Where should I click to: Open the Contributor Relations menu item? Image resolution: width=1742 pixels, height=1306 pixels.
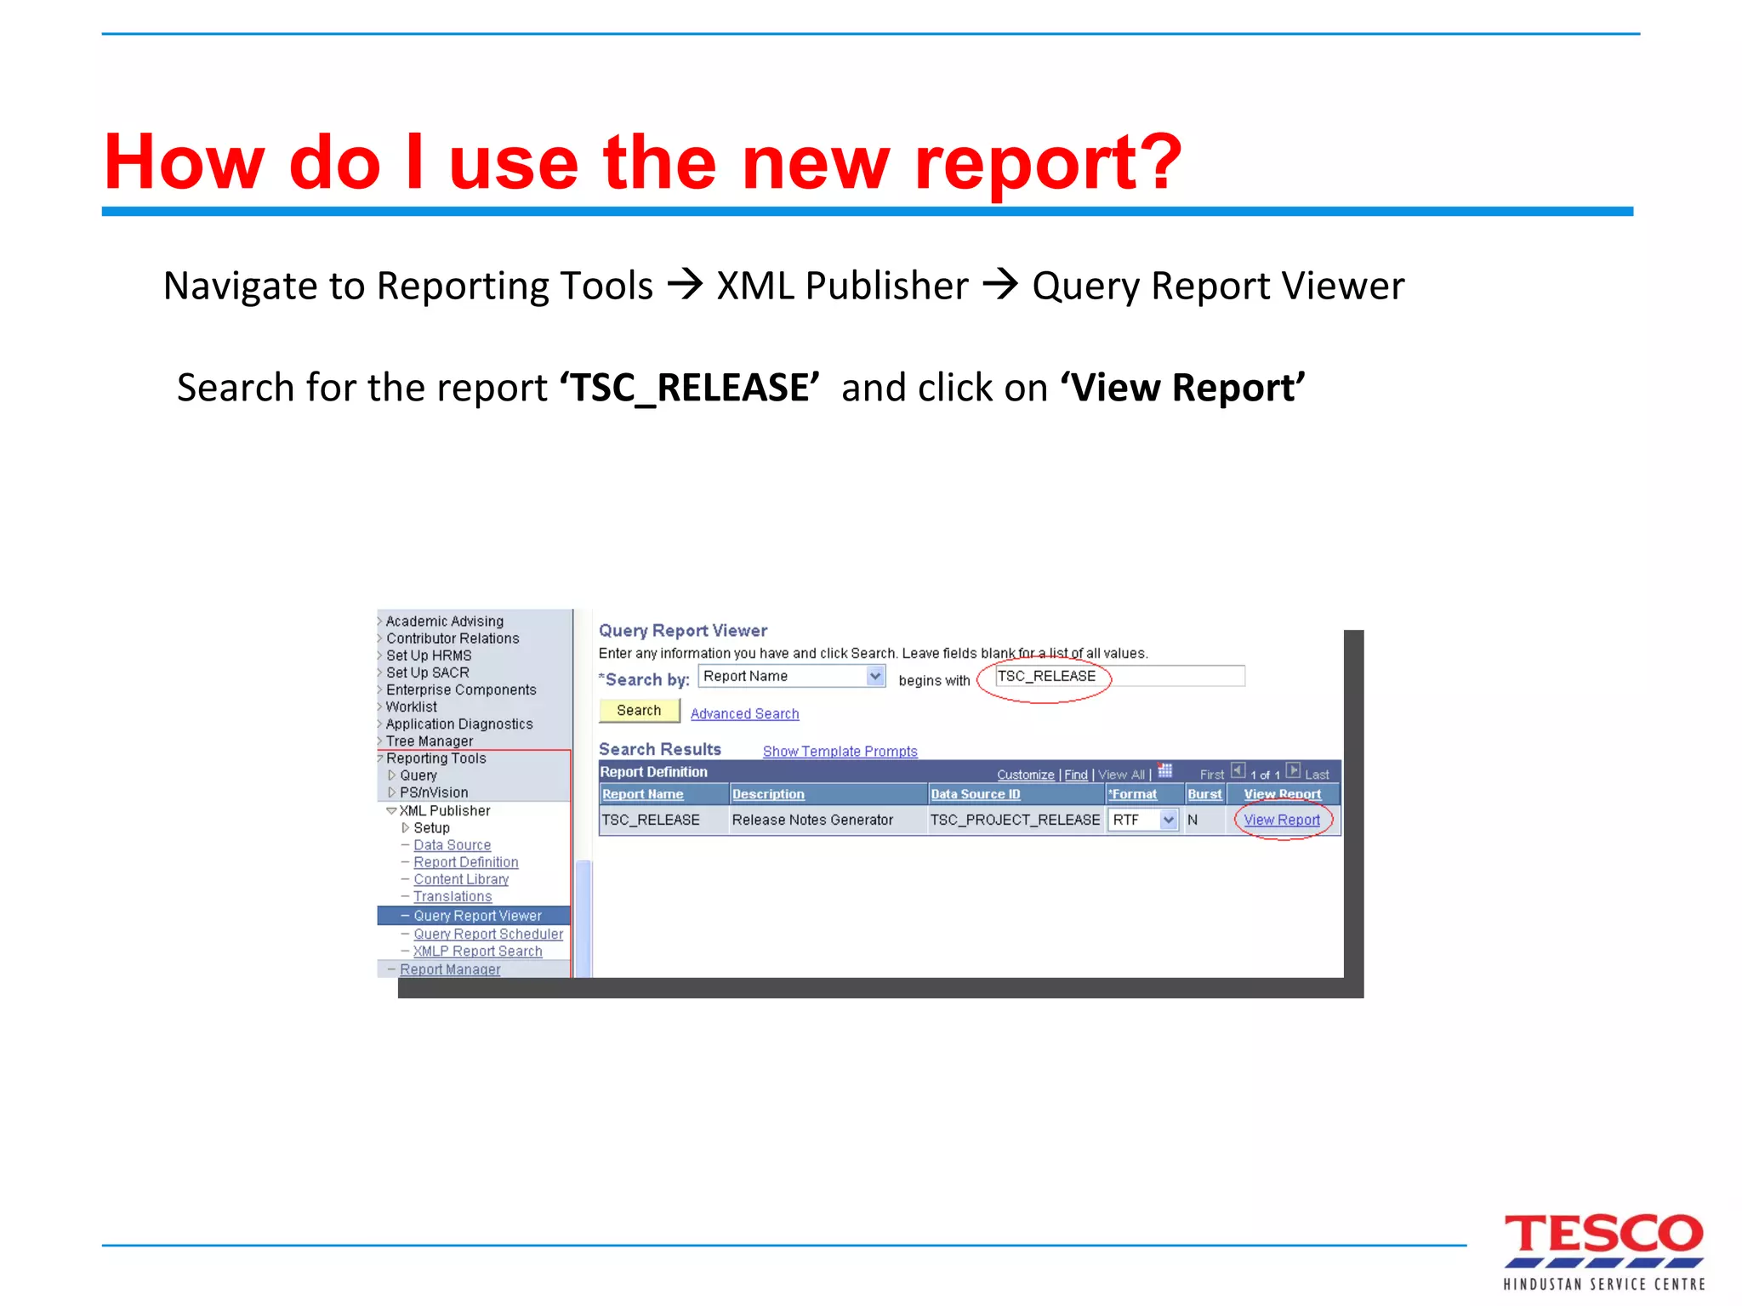453,639
